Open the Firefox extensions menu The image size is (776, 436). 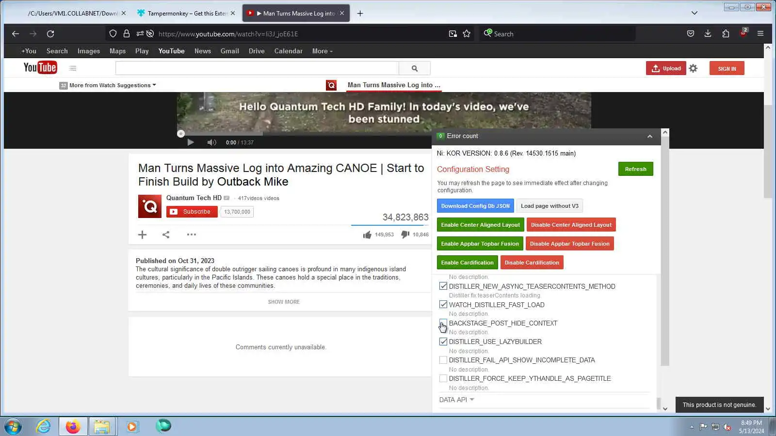726,34
